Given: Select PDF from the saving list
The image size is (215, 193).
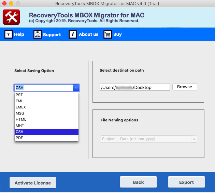Looking at the screenshot, I should click(x=46, y=138).
